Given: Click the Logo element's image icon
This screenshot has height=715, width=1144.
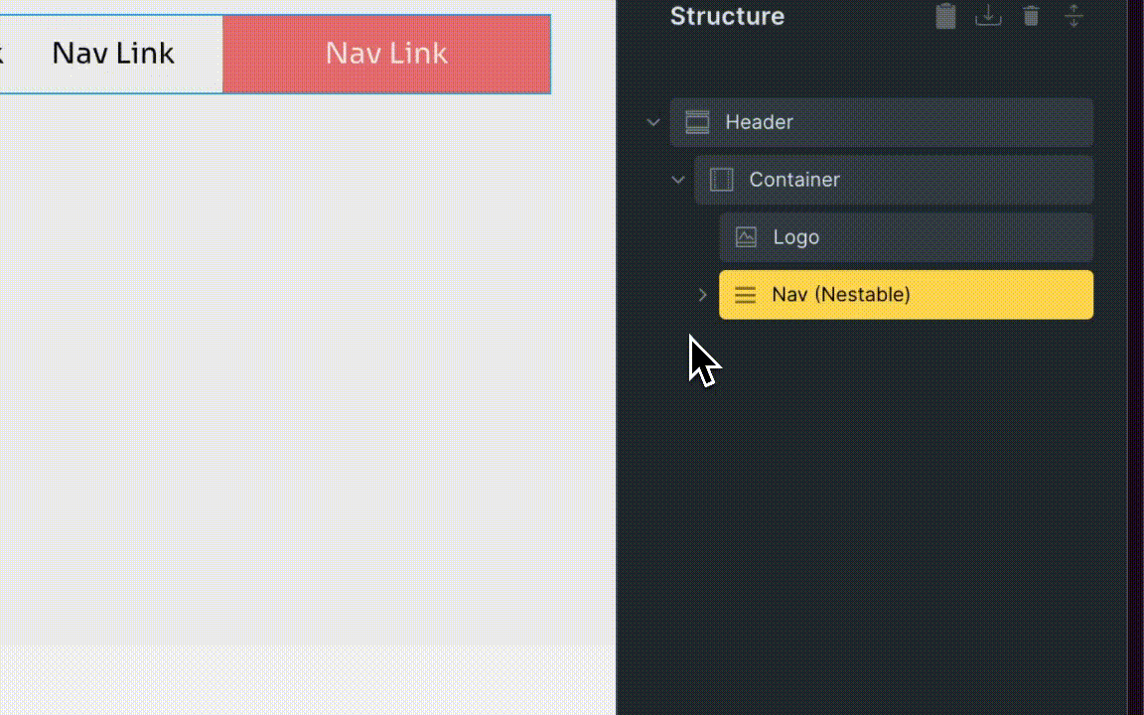Looking at the screenshot, I should (x=746, y=237).
